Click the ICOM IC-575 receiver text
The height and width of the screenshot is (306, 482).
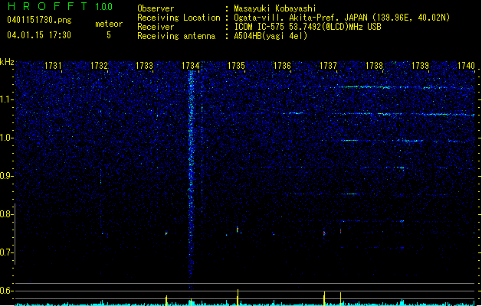tap(307, 27)
